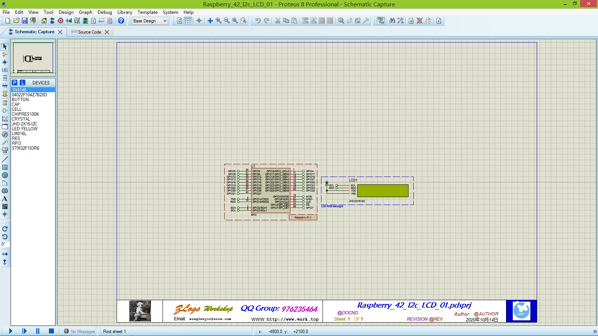Screen dimensions: 598x336
Task: Click the P button to pick devices
Action: tap(14, 83)
